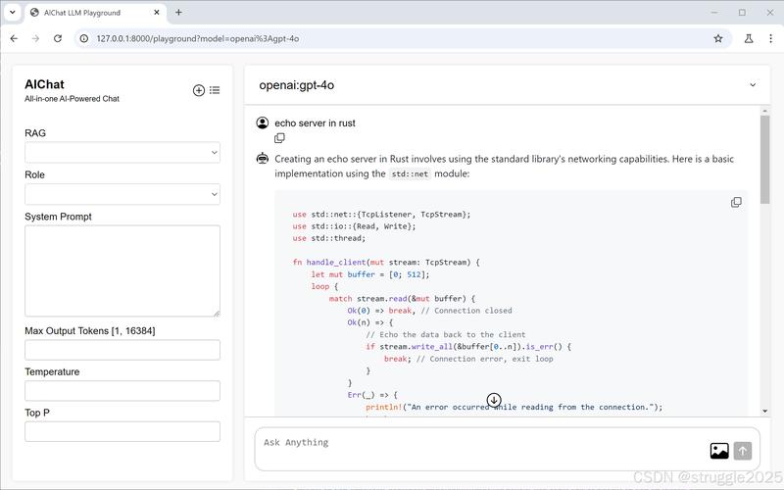The width and height of the screenshot is (784, 490).
Task: Open the Role dropdown
Action: click(x=122, y=194)
